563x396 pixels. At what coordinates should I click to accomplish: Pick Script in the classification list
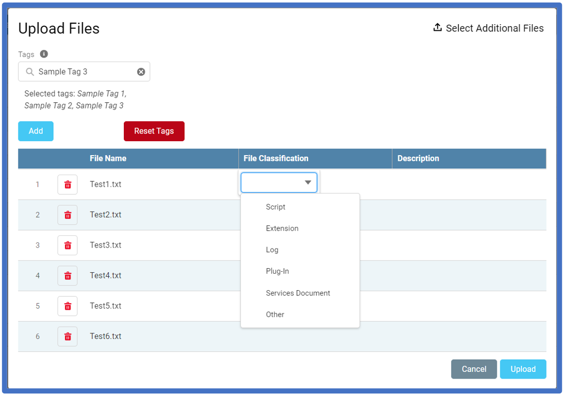coord(275,207)
